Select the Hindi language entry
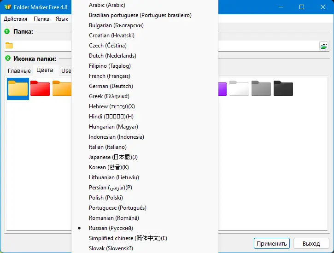 145,117
